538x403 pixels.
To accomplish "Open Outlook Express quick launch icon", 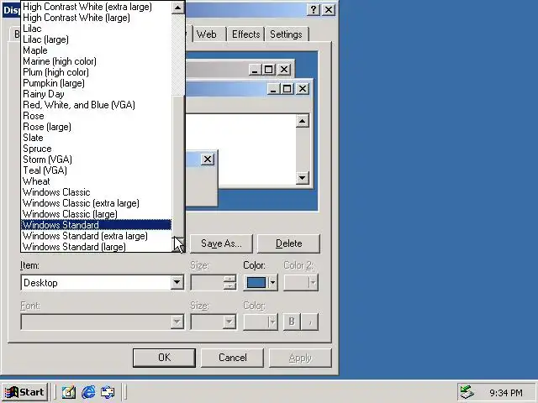I will [x=108, y=392].
